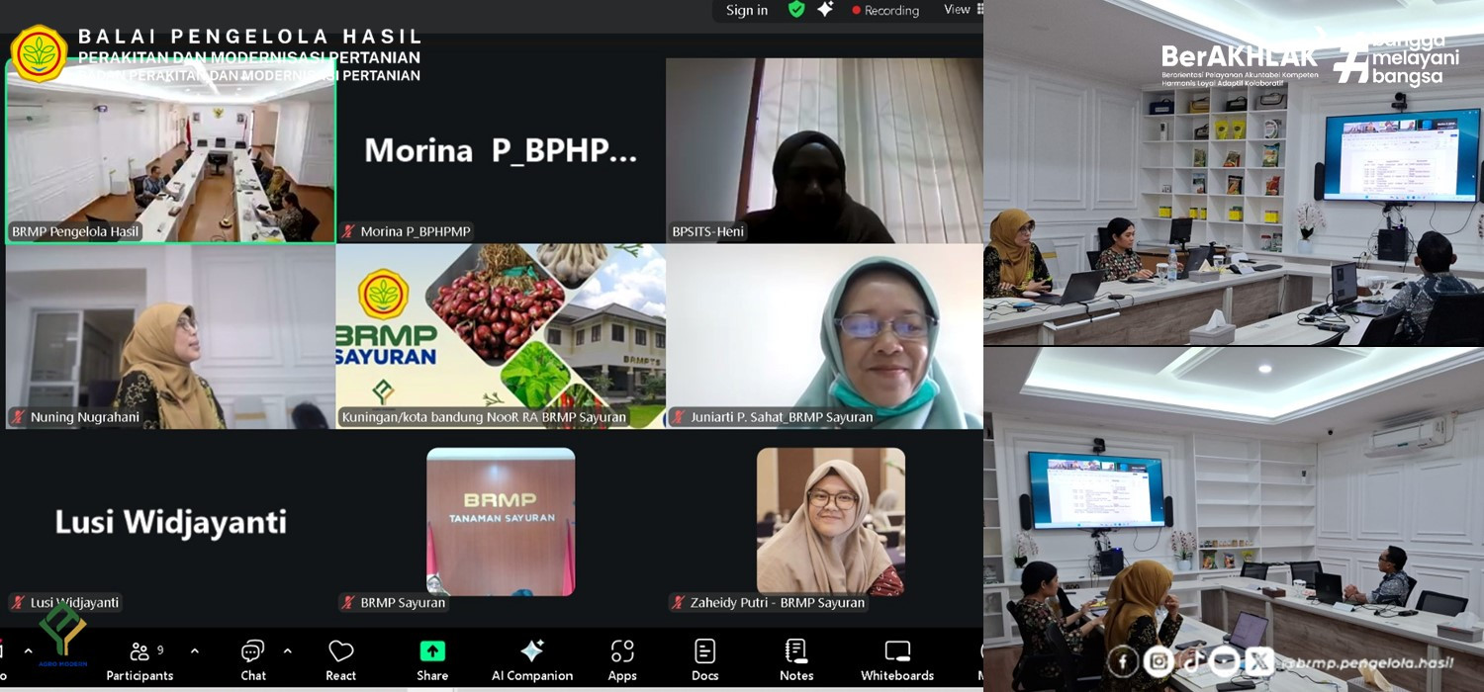Screen dimensions: 1484x692
Task: Click Nuning Nugrahani's muted microphone icon
Action: [18, 417]
